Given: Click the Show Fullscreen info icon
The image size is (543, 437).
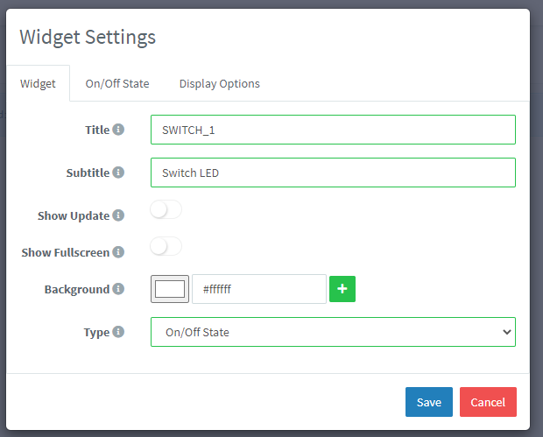Looking at the screenshot, I should coord(118,252).
